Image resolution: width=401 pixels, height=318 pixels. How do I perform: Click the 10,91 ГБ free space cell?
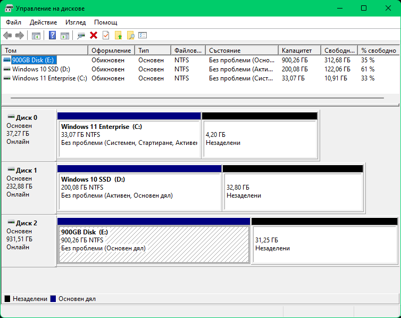click(x=336, y=78)
